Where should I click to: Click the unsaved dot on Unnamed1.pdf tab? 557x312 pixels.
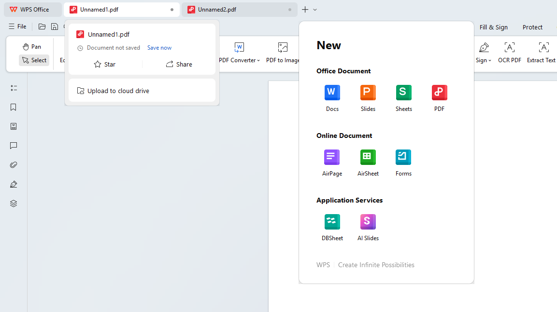pyautogui.click(x=172, y=10)
